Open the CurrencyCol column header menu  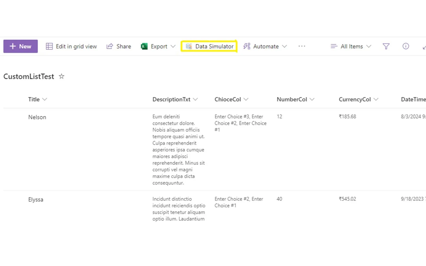tap(358, 99)
